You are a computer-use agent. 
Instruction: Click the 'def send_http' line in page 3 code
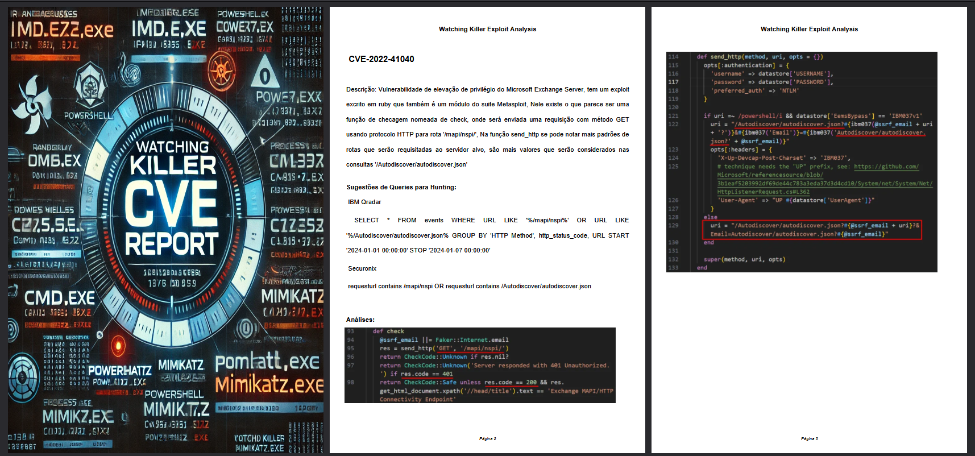760,57
